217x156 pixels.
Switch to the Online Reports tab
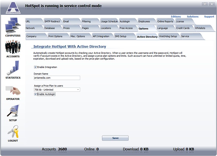165,22
